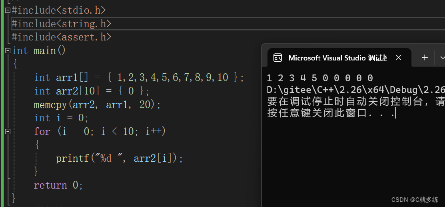Click the printf statement line
Image resolution: width=445 pixels, height=207 pixels.
pos(120,158)
